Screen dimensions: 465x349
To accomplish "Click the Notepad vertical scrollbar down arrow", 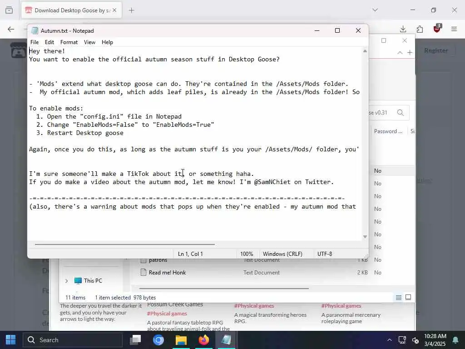I will 365,236.
